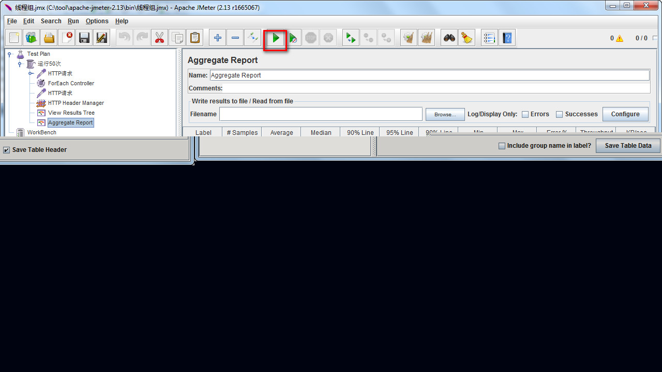The width and height of the screenshot is (662, 372).
Task: Copy the selected element via toolbar
Action: (177, 38)
